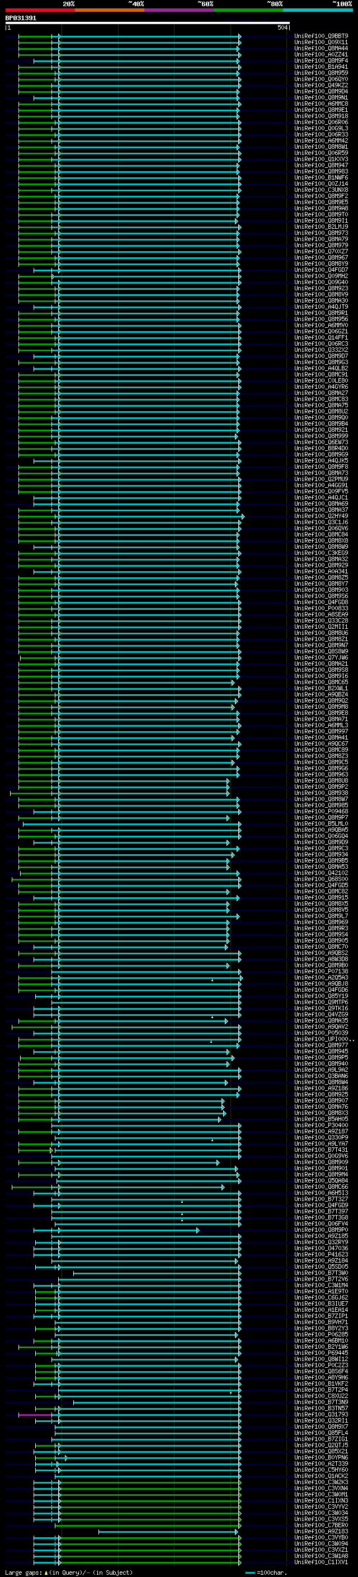The width and height of the screenshot is (358, 1577).
Task: Open hit UniRef100_Q9BBT9
Action: (321, 36)
